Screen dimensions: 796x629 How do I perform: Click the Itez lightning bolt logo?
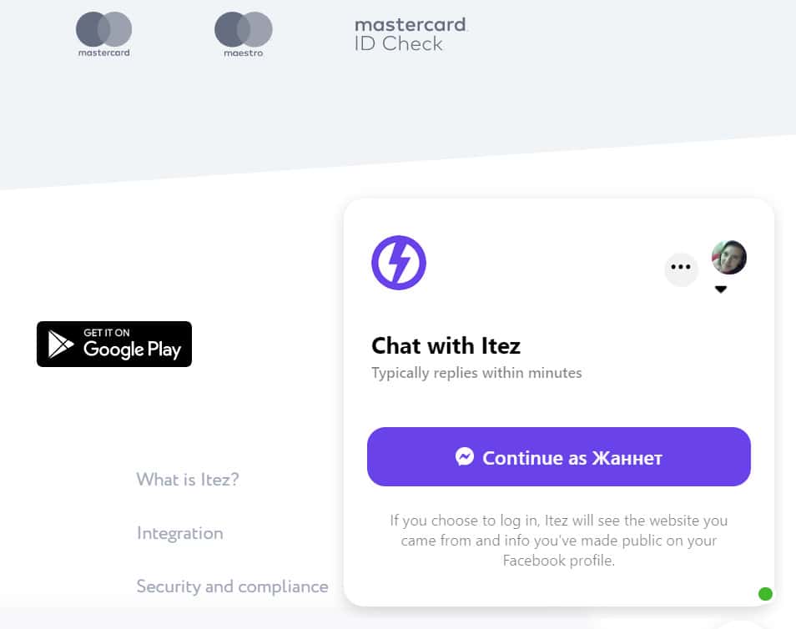(399, 263)
